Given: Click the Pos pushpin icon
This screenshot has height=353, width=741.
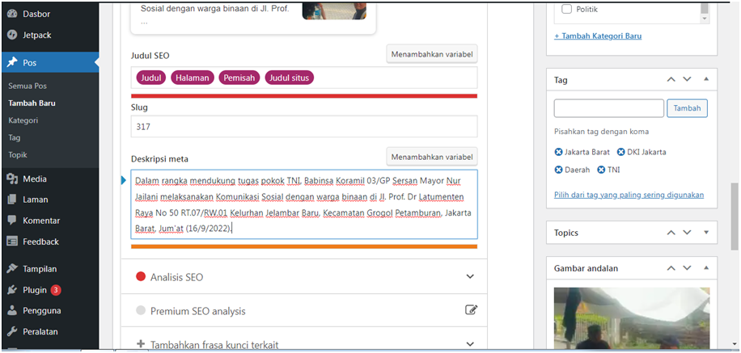Looking at the screenshot, I should (x=12, y=63).
